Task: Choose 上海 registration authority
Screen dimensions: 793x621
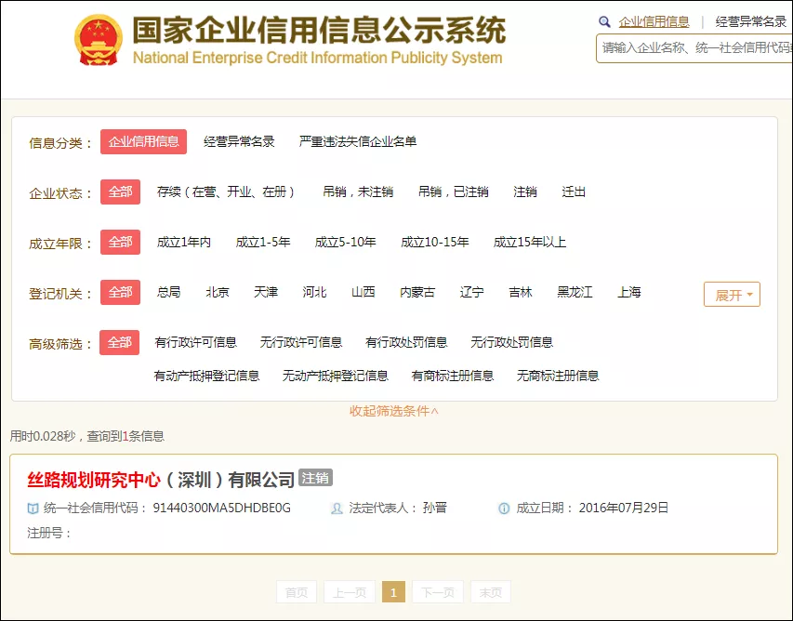Action: click(x=629, y=292)
